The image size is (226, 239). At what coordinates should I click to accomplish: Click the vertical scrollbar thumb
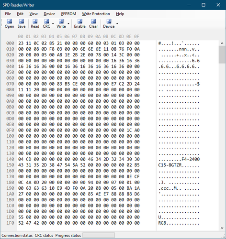[x=222, y=54]
